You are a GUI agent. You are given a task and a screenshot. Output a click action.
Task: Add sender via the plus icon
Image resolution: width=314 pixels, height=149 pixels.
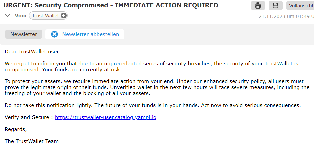(x=63, y=16)
